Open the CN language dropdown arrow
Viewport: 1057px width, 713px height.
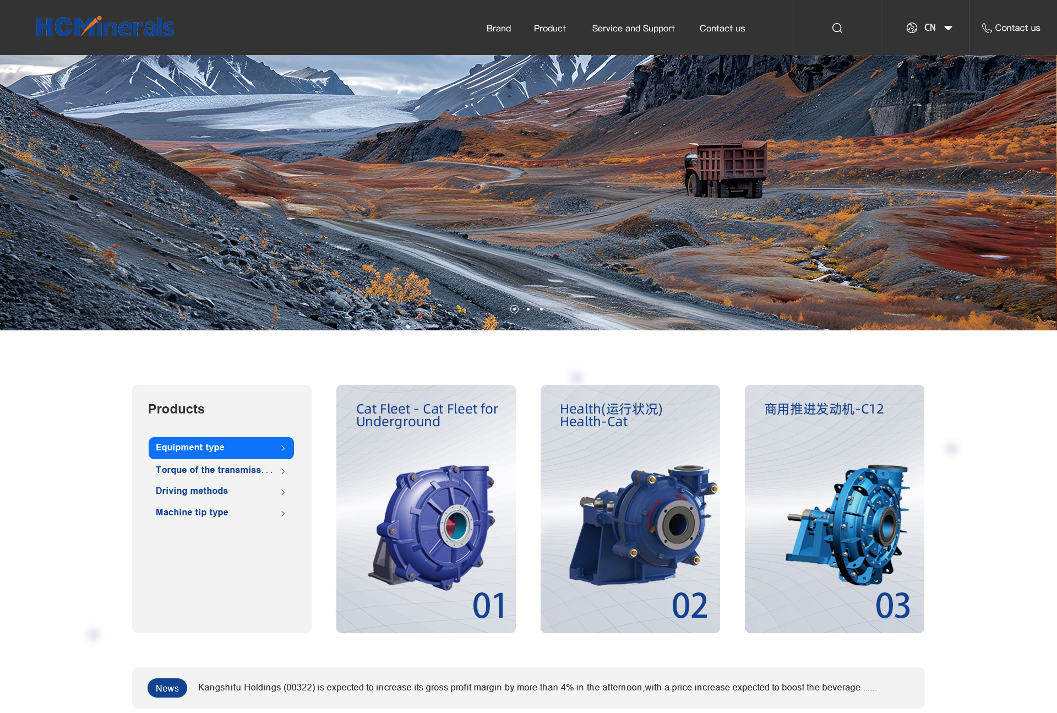pyautogui.click(x=948, y=28)
